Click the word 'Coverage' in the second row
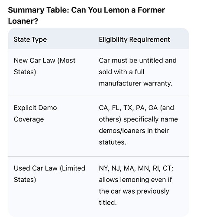197x217 pixels. point(29,119)
